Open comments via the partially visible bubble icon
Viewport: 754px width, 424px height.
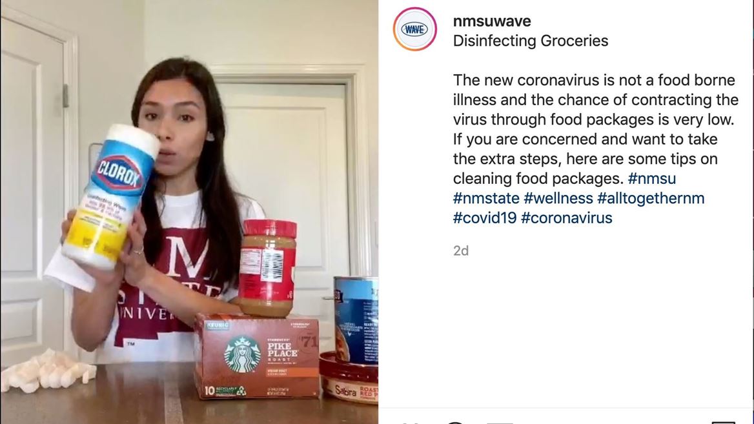[x=455, y=421]
